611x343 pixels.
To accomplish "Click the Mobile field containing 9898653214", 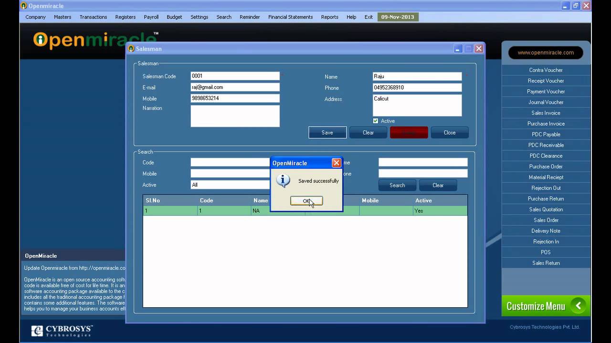I will pyautogui.click(x=235, y=98).
